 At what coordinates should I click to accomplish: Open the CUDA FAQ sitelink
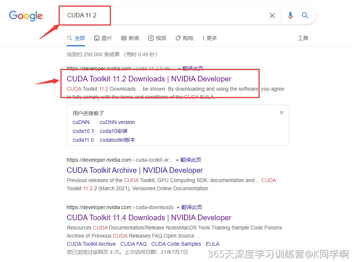[x=134, y=244]
